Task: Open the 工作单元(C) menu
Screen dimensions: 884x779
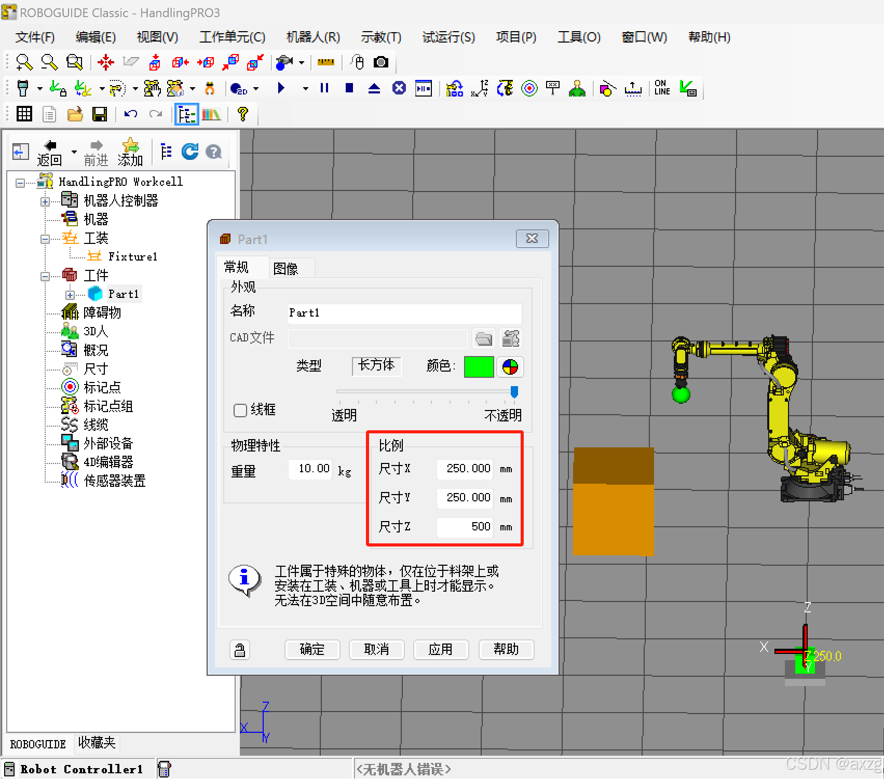Action: 232,37
